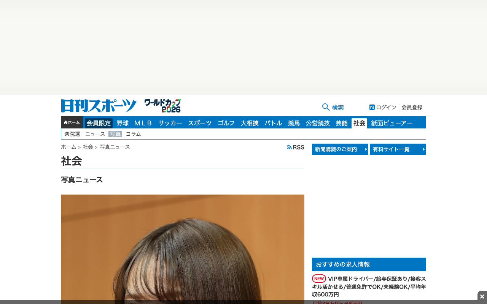Open the ゴルフ section
Viewport: 487px width, 304px height.
point(226,123)
